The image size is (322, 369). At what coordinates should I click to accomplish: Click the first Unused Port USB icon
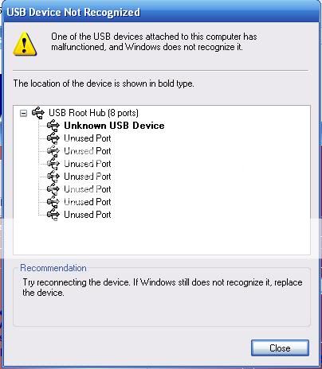[x=53, y=138]
